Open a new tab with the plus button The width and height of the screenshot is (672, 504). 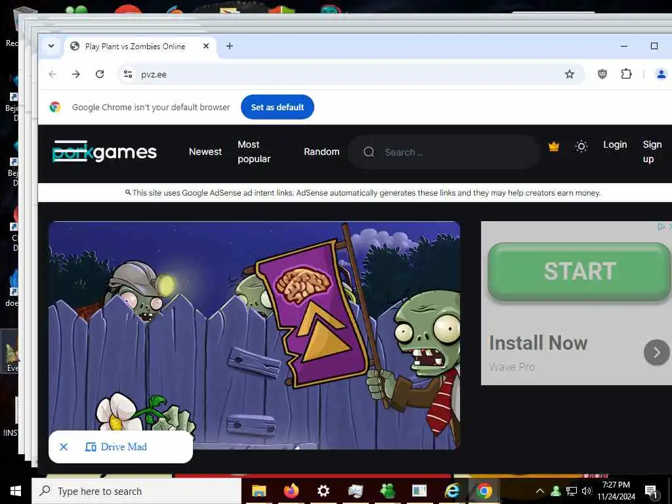(230, 46)
